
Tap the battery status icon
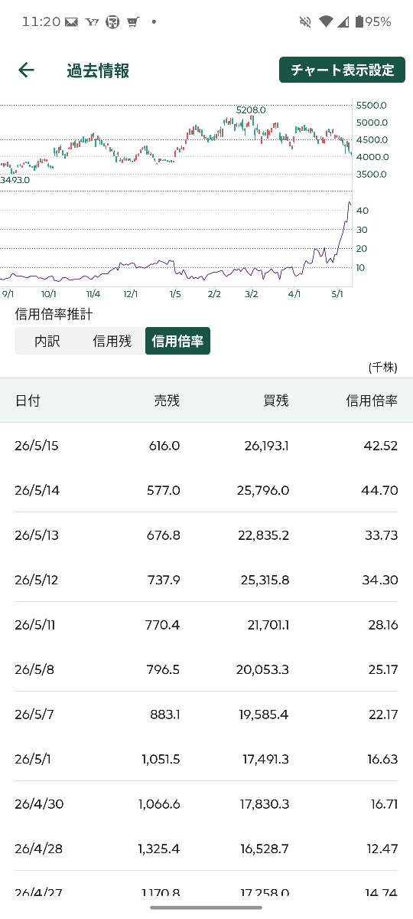pos(359,22)
